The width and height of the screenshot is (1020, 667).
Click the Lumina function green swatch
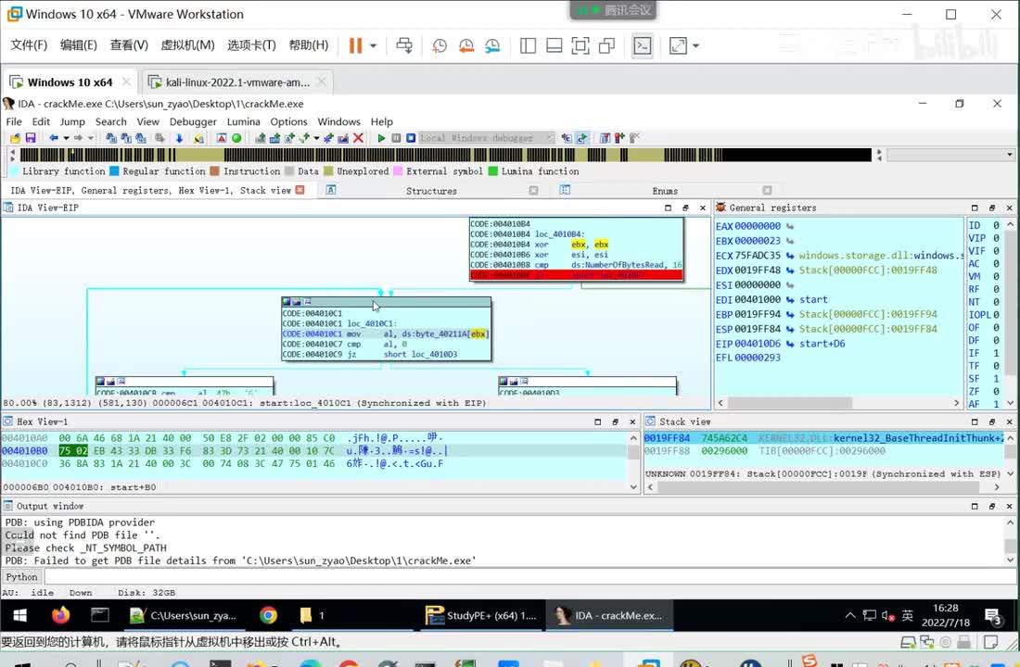[x=493, y=171]
